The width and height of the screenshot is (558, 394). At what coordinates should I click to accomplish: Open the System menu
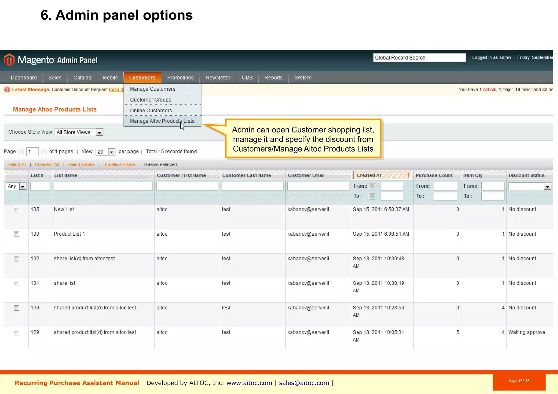tap(303, 78)
